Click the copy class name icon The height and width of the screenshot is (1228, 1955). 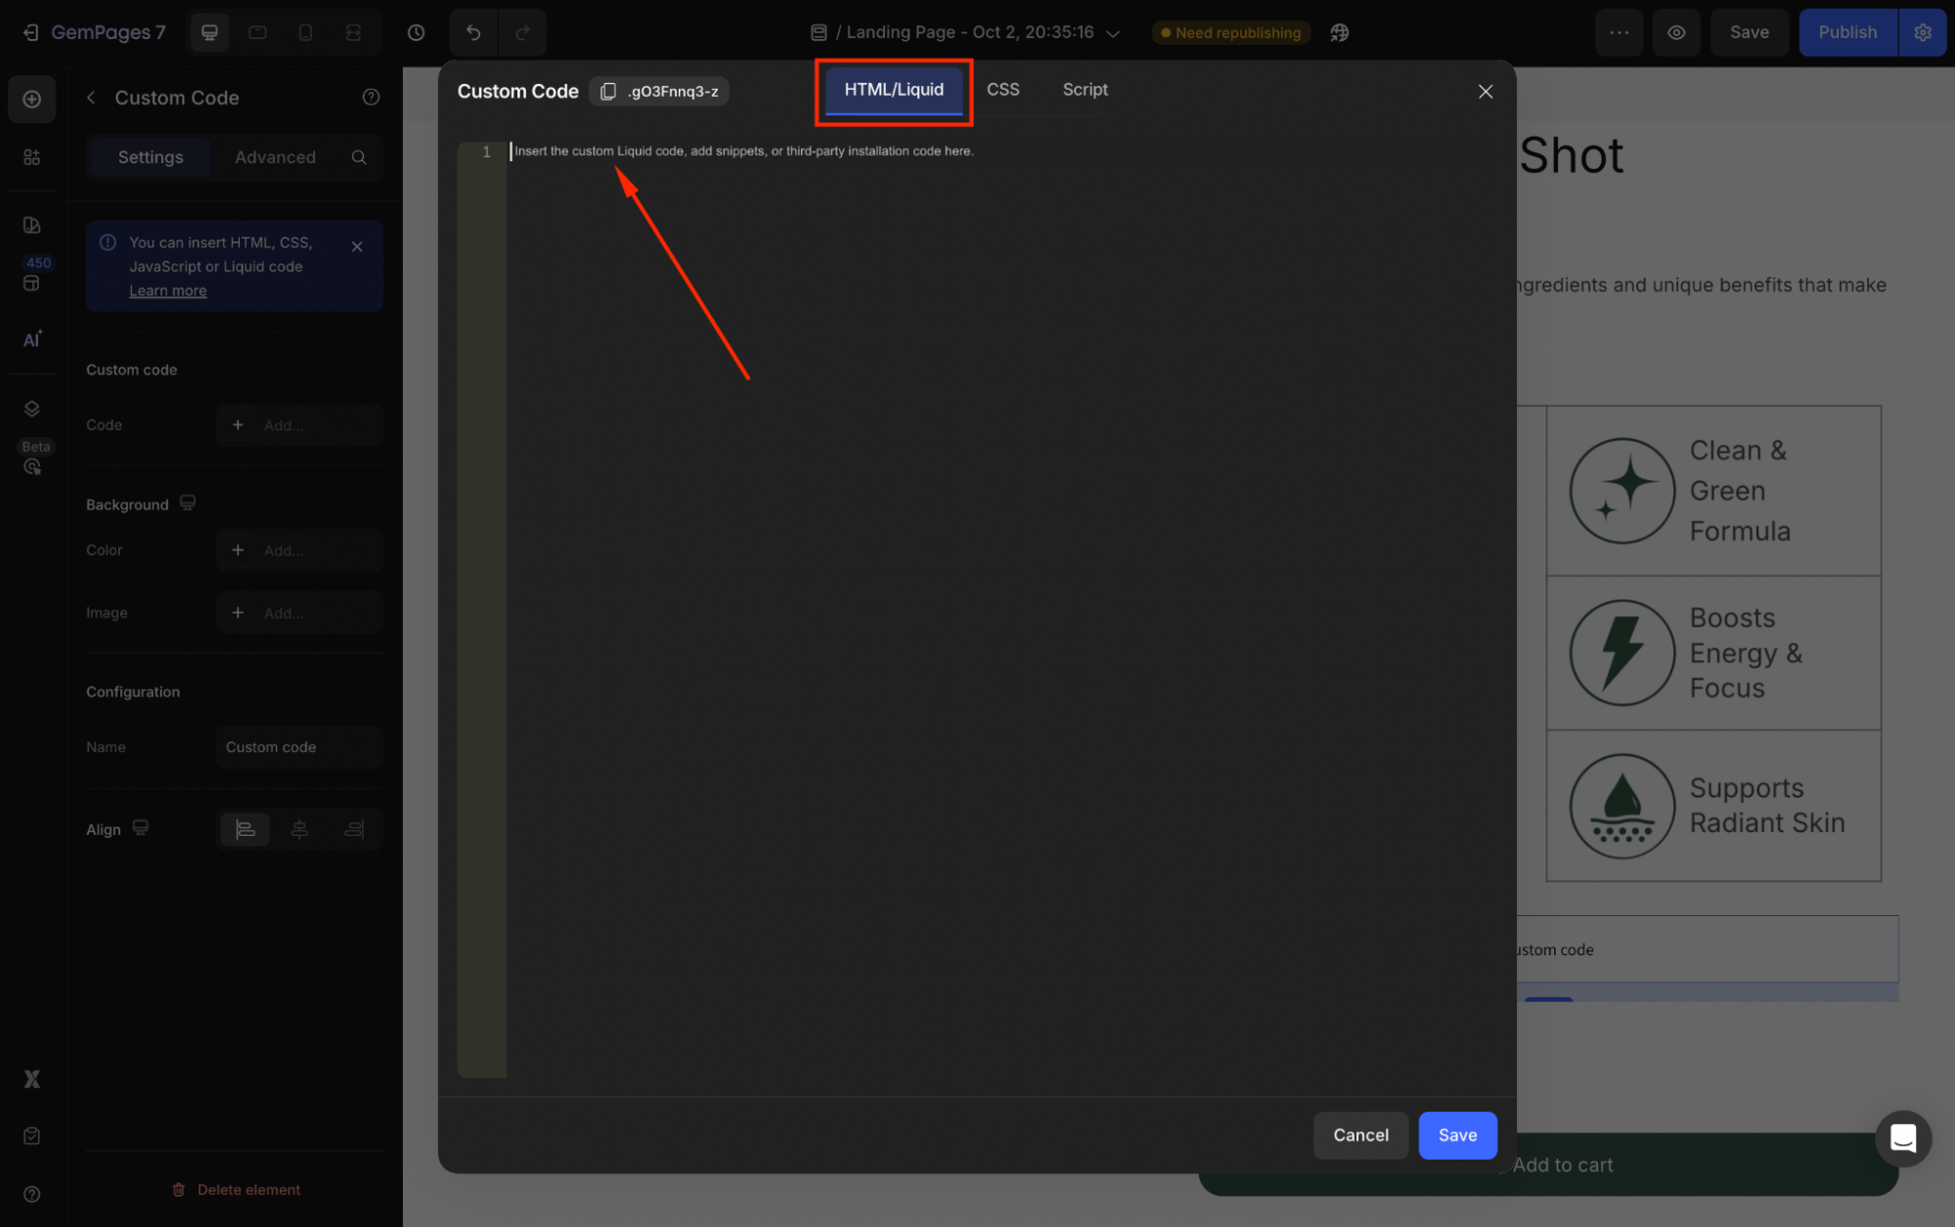pyautogui.click(x=608, y=91)
